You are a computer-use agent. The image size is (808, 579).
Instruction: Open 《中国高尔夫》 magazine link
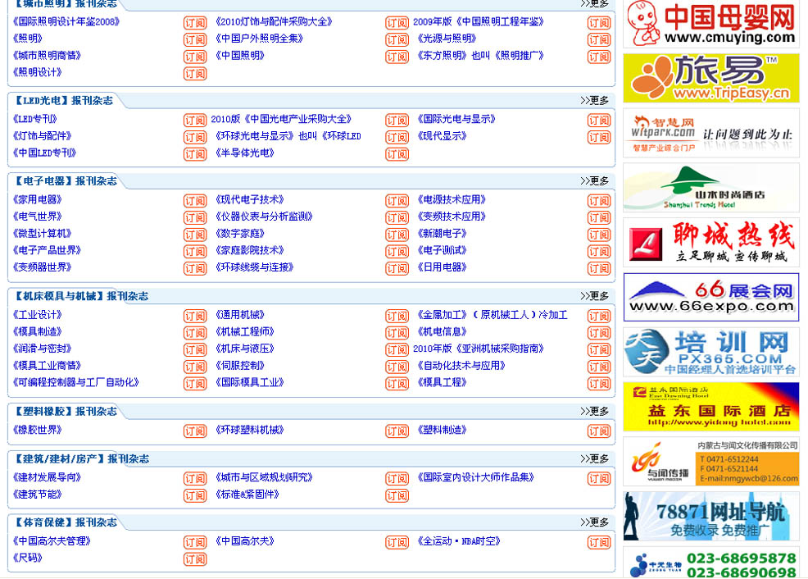point(244,541)
